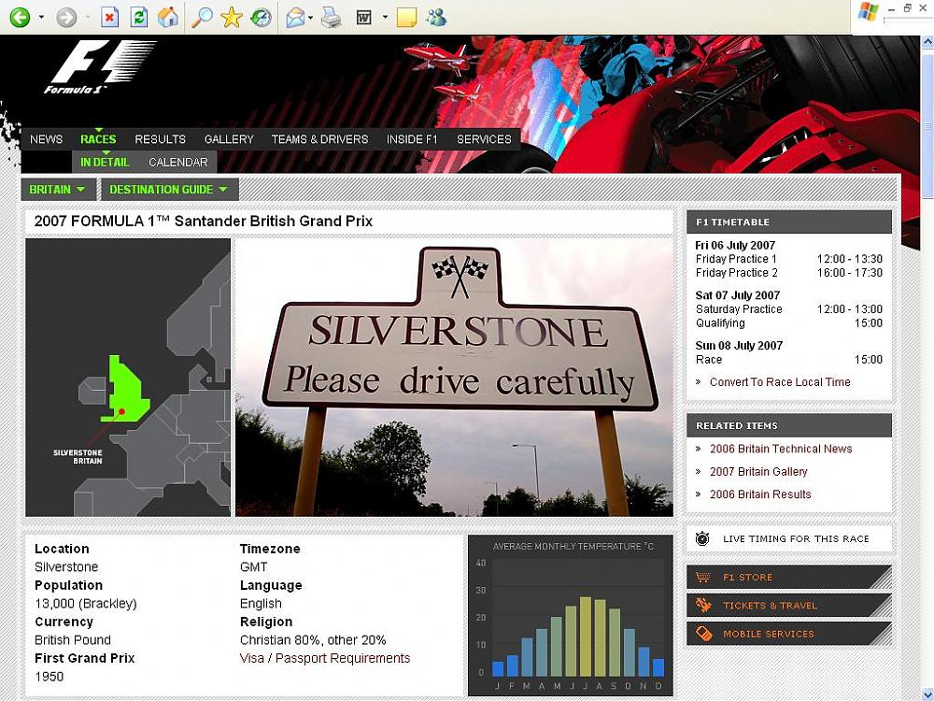This screenshot has height=701, width=934.
Task: Click the Fri 06 July 2007 heading
Action: click(735, 245)
